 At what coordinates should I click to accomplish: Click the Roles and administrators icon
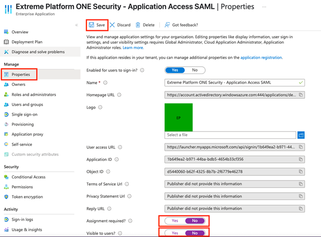(x=6, y=95)
